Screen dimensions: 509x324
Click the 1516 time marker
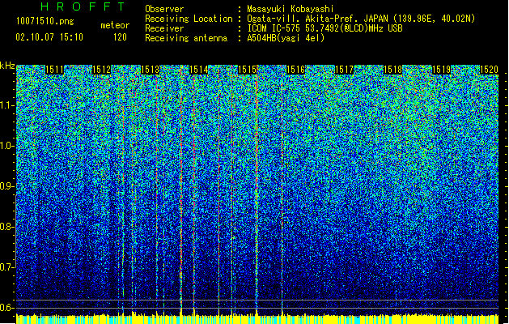[x=295, y=70]
